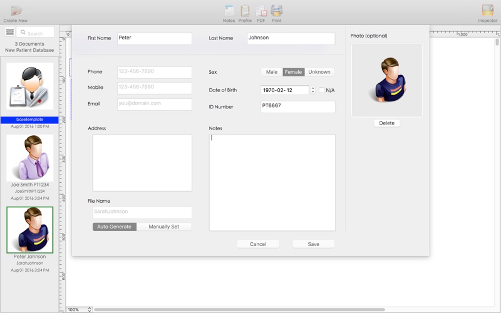The height and width of the screenshot is (313, 501).
Task: Click the Save button
Action: point(314,244)
